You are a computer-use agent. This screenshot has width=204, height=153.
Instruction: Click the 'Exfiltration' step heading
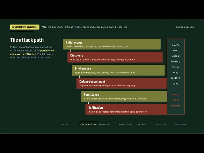tap(96, 108)
